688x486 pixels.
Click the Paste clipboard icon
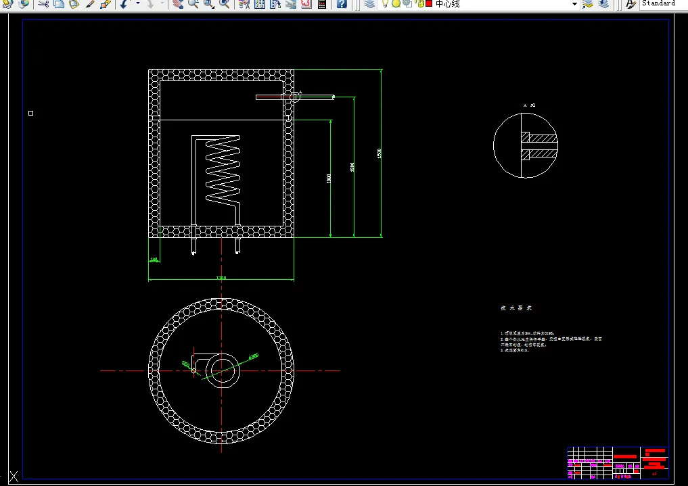click(74, 3)
